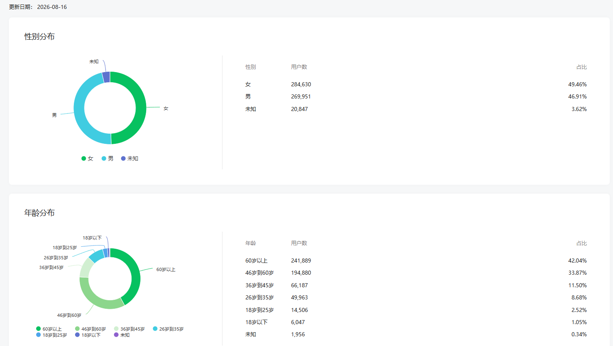The height and width of the screenshot is (346, 613).
Task: Click the 男 callout label beside gender donut
Action: pos(54,115)
